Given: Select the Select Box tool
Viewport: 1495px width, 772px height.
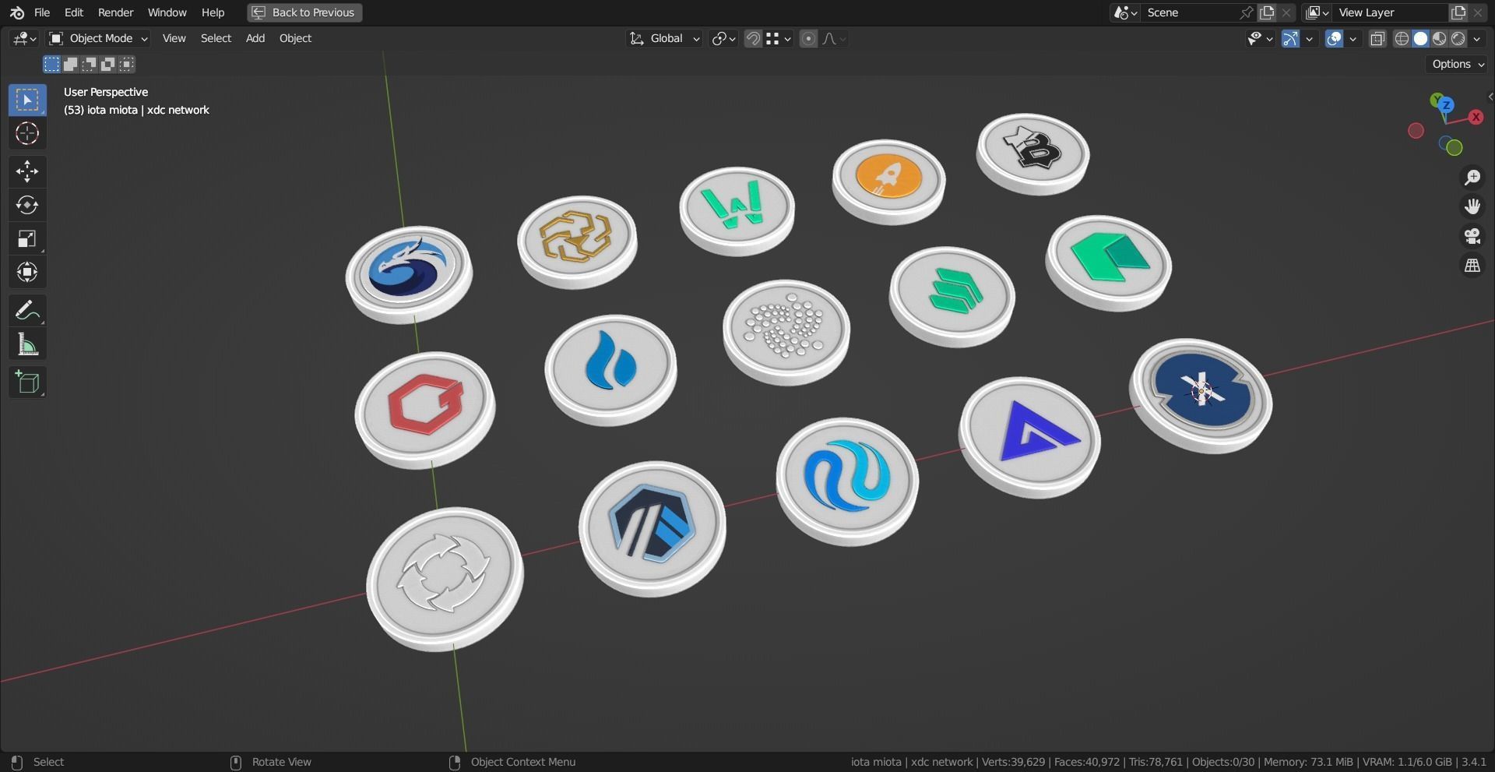Looking at the screenshot, I should [27, 100].
